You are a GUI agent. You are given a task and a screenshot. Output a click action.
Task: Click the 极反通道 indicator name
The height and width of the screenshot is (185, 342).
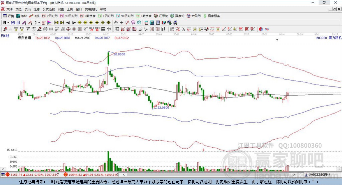click(24, 38)
